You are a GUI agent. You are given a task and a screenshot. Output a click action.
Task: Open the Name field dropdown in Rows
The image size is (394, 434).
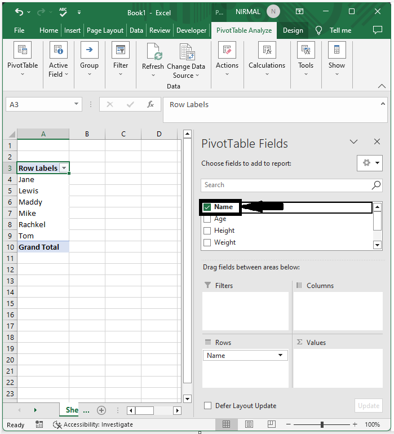tap(281, 355)
